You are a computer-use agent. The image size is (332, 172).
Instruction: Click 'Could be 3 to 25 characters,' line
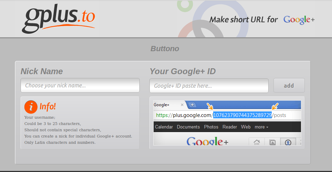click(x=53, y=124)
